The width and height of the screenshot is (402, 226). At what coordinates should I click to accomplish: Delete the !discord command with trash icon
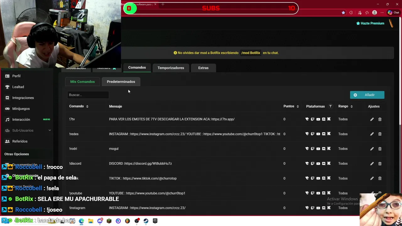(380, 164)
